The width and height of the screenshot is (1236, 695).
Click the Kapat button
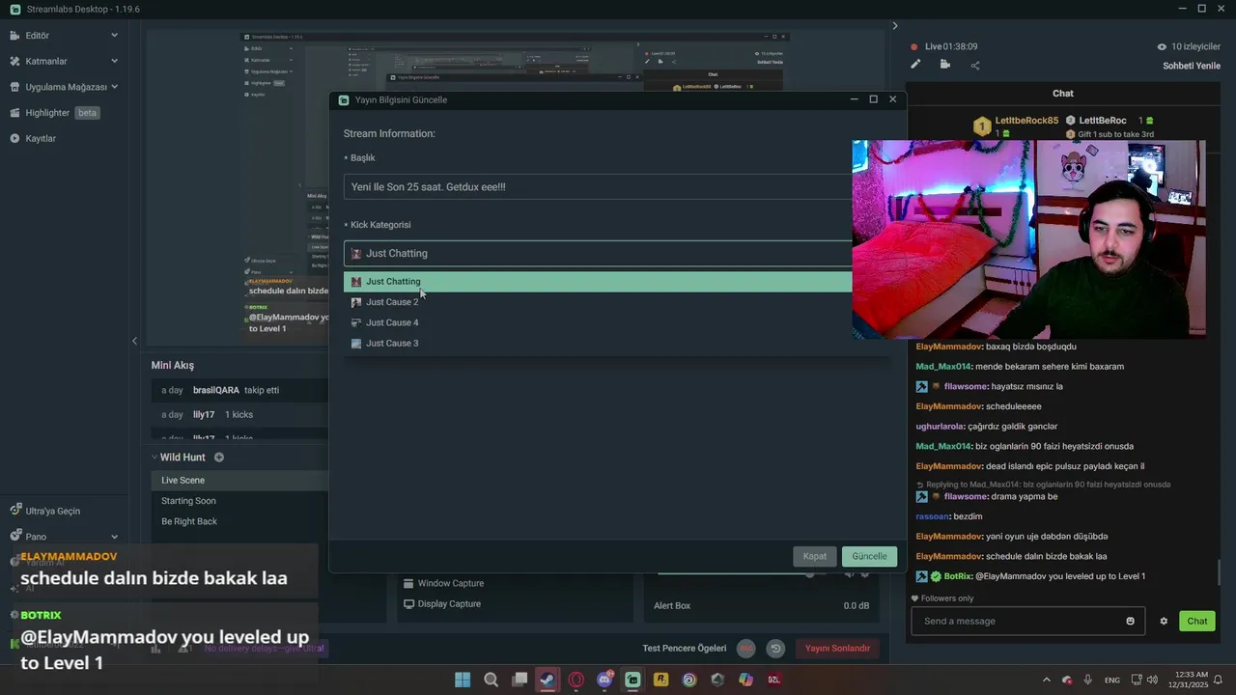[815, 556]
